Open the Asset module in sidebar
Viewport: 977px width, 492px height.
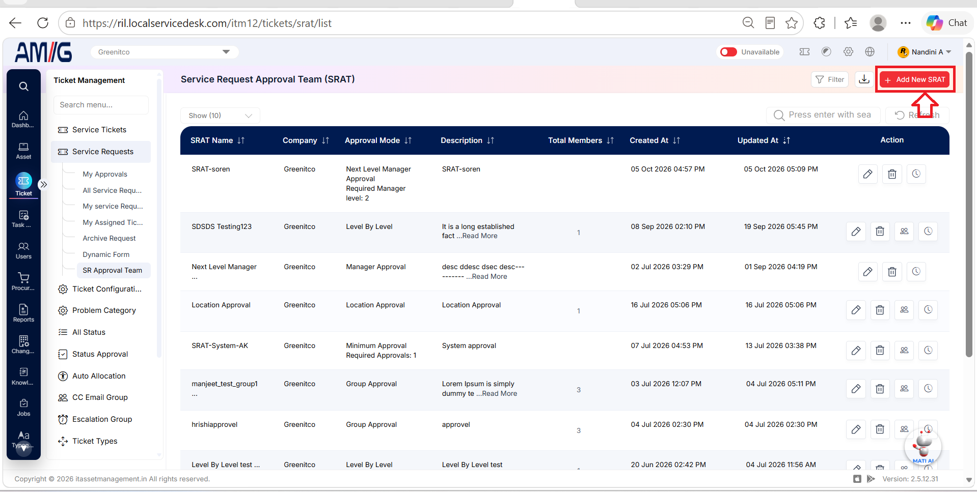[x=23, y=151]
